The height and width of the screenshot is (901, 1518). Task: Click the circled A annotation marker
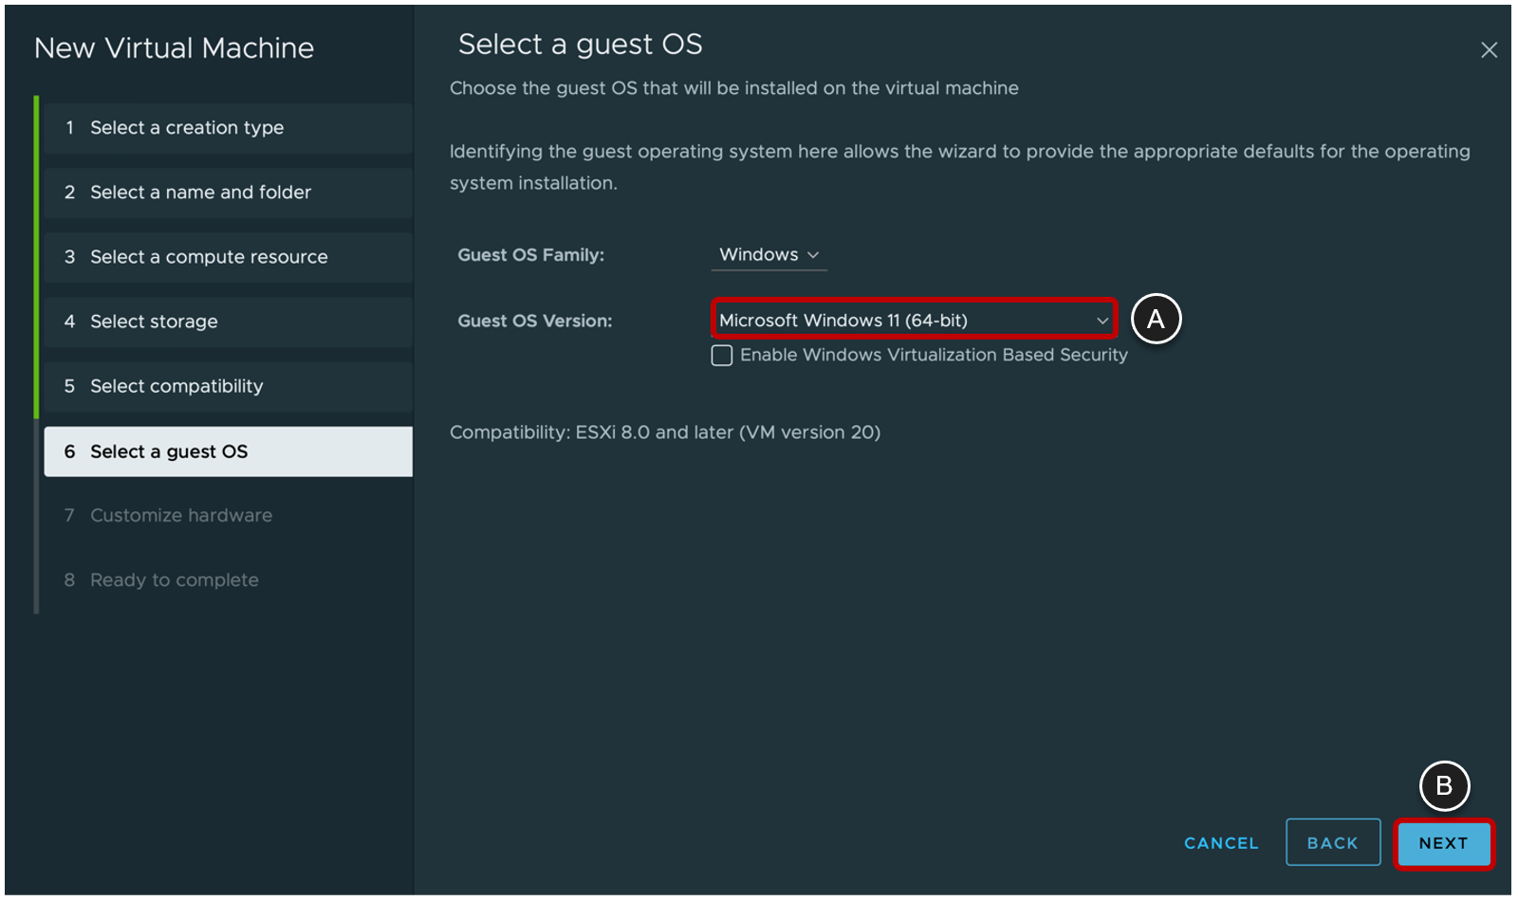pyautogui.click(x=1157, y=320)
